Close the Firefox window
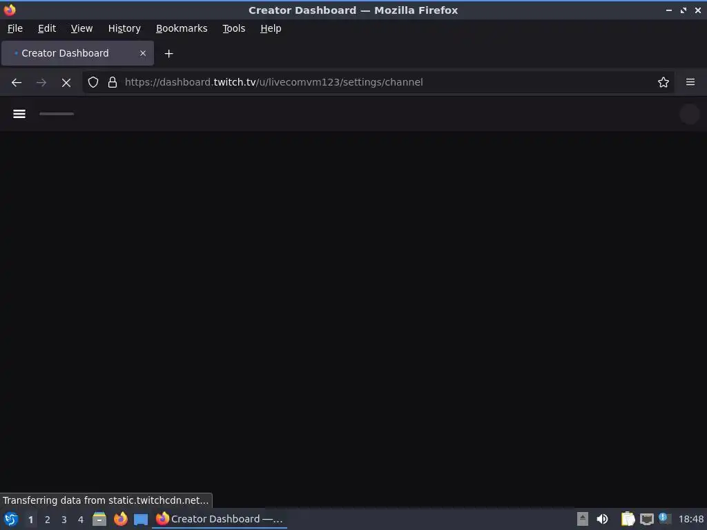Viewport: 707px width, 530px height. click(697, 10)
